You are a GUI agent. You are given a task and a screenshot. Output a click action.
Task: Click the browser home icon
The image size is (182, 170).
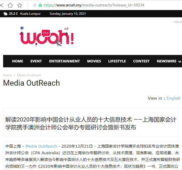coord(10,5)
